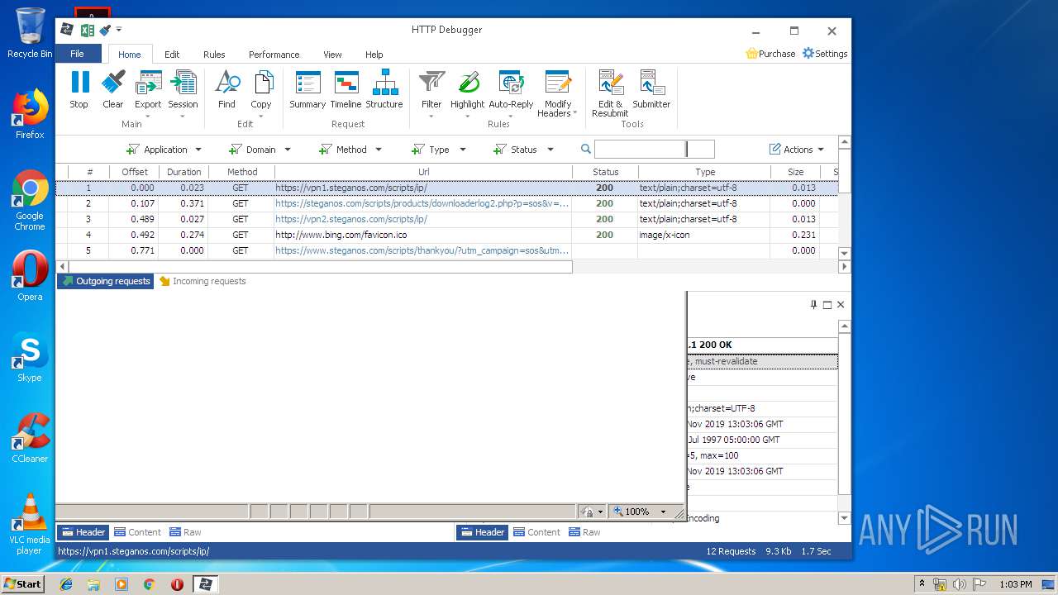Open the Auto-Reply rules tool

point(511,93)
